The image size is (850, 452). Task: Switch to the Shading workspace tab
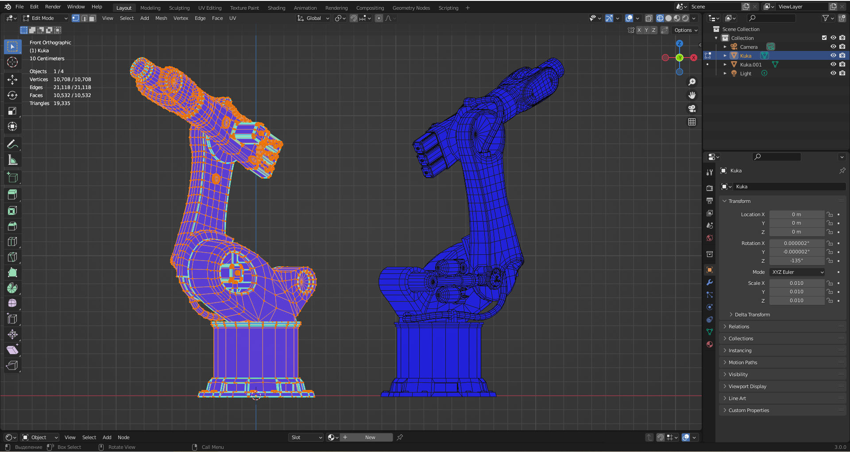pyautogui.click(x=276, y=8)
